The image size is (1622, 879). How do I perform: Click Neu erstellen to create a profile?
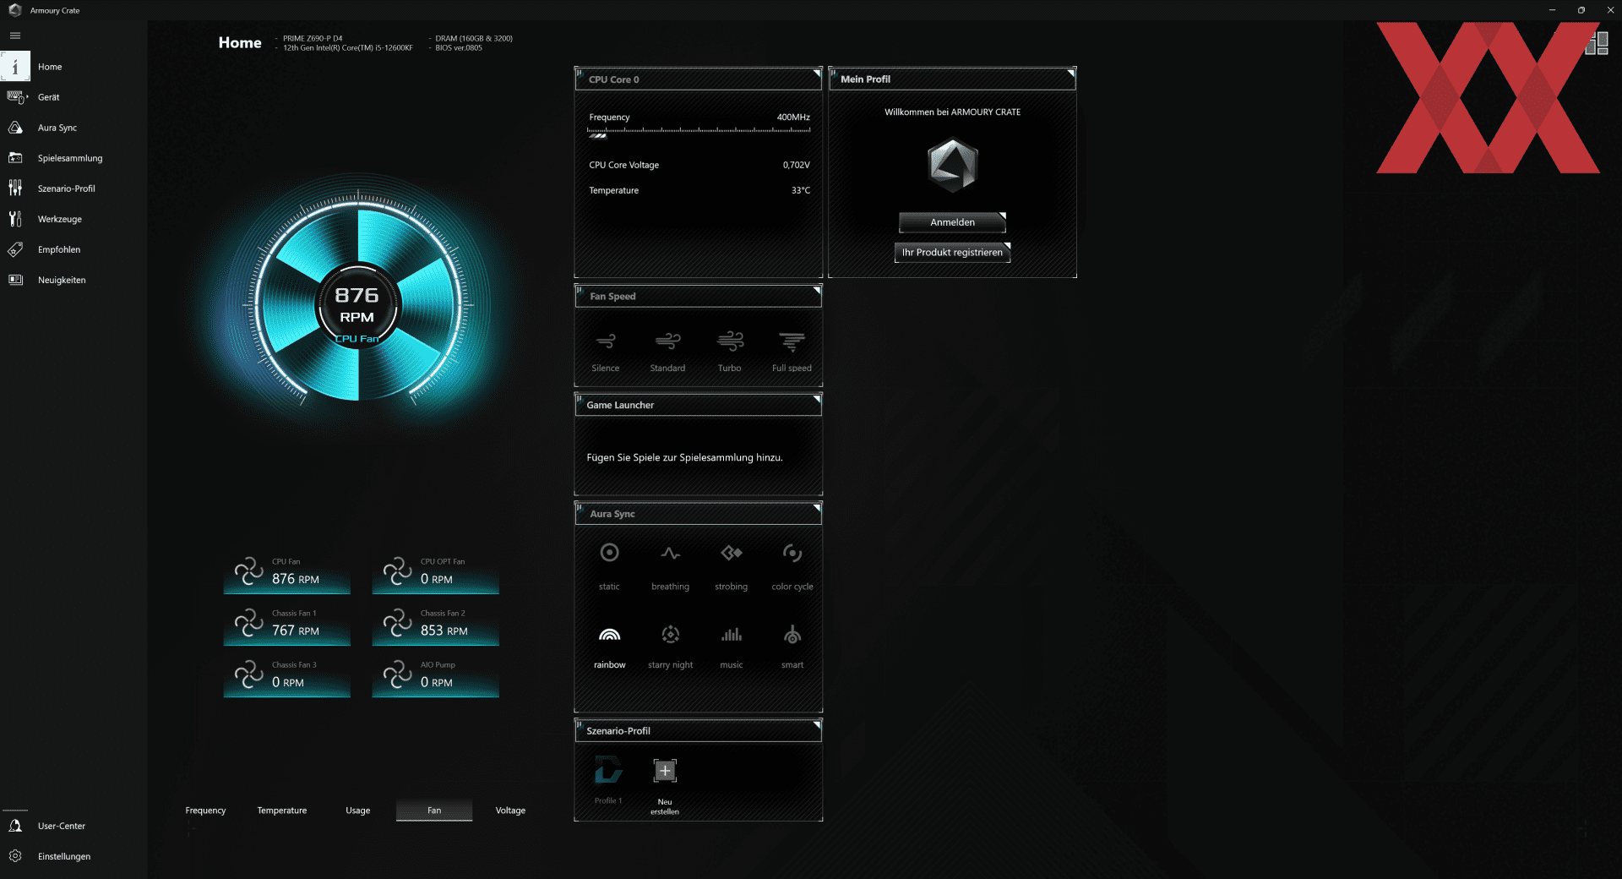[x=665, y=786]
